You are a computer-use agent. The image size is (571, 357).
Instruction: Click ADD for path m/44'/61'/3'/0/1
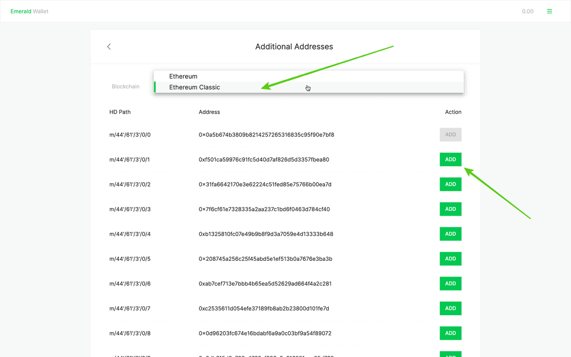click(x=450, y=159)
